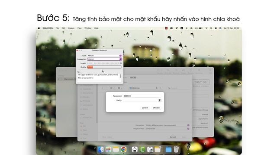
Task: Open Wi-Fi status in menu bar
Action: tap(206, 28)
